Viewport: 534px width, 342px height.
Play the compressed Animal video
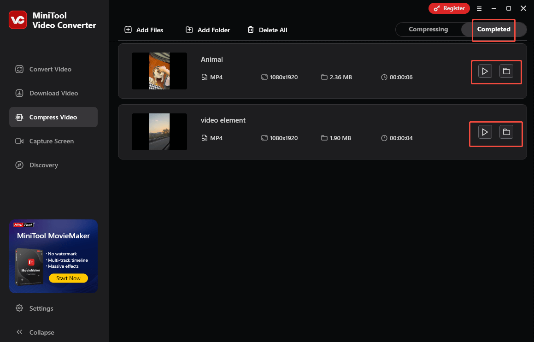click(x=485, y=71)
